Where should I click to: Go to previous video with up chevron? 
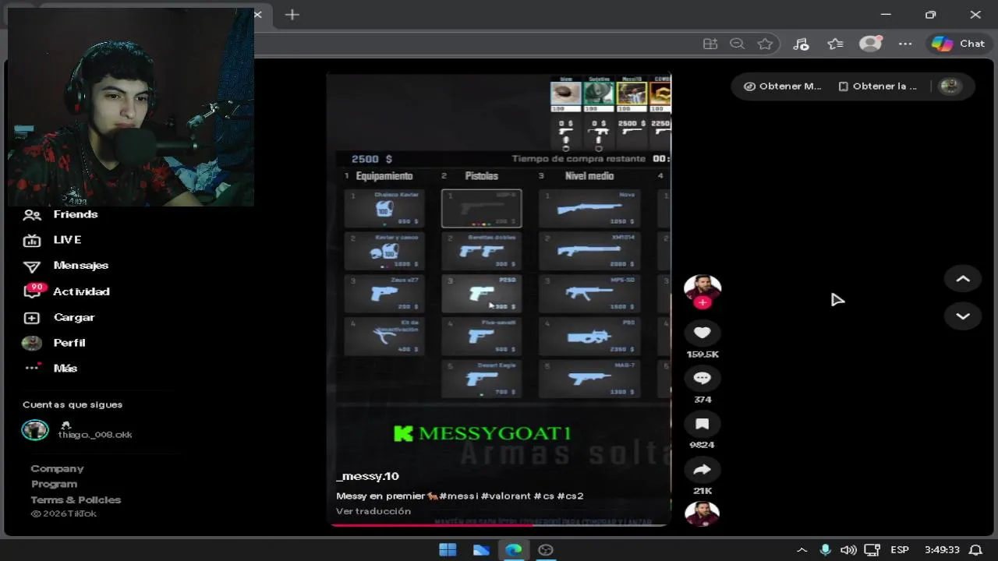[x=963, y=279]
